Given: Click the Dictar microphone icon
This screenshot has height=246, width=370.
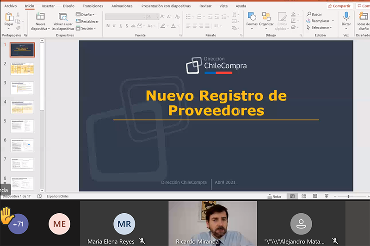Looking at the screenshot, I should pos(346,17).
